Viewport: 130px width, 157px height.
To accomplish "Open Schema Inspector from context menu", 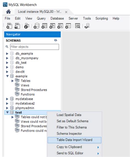I will coord(75,133).
